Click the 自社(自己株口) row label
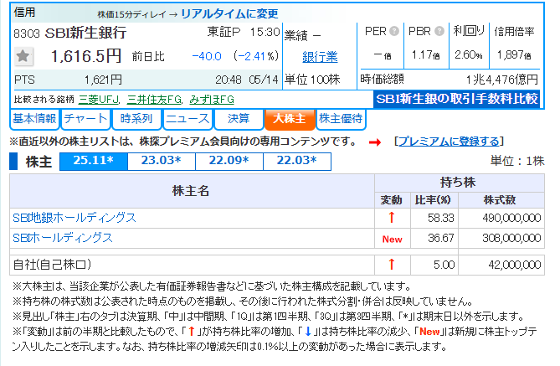Viewport: 560px width, 366px height. [x=52, y=265]
